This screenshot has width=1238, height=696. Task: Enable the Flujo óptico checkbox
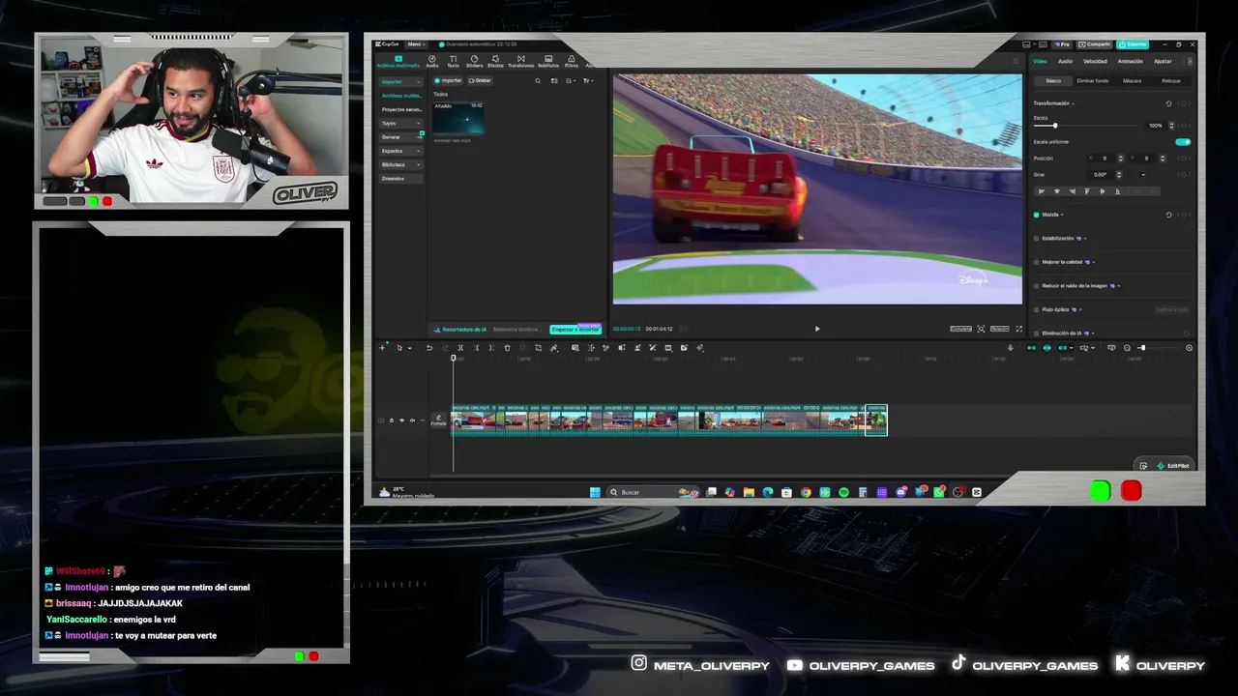pos(1037,309)
